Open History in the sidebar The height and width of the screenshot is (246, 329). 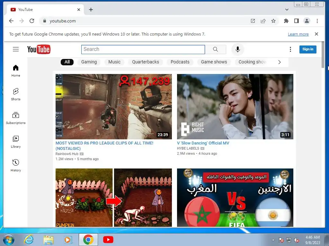[16, 166]
